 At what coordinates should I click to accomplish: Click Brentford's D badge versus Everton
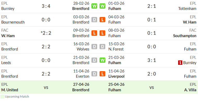94,74
